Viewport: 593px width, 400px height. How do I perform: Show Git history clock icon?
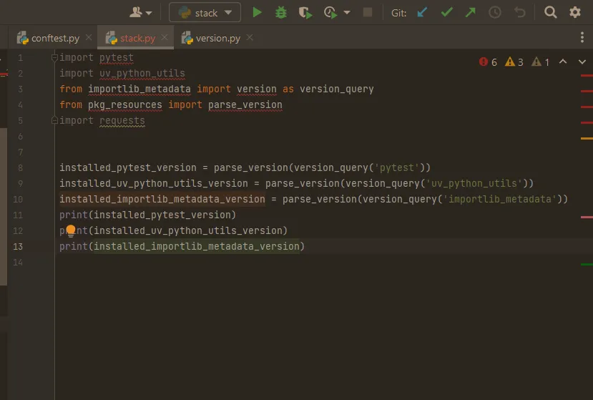click(x=495, y=12)
